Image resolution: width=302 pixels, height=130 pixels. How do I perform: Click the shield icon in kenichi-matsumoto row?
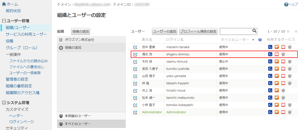point(283,98)
